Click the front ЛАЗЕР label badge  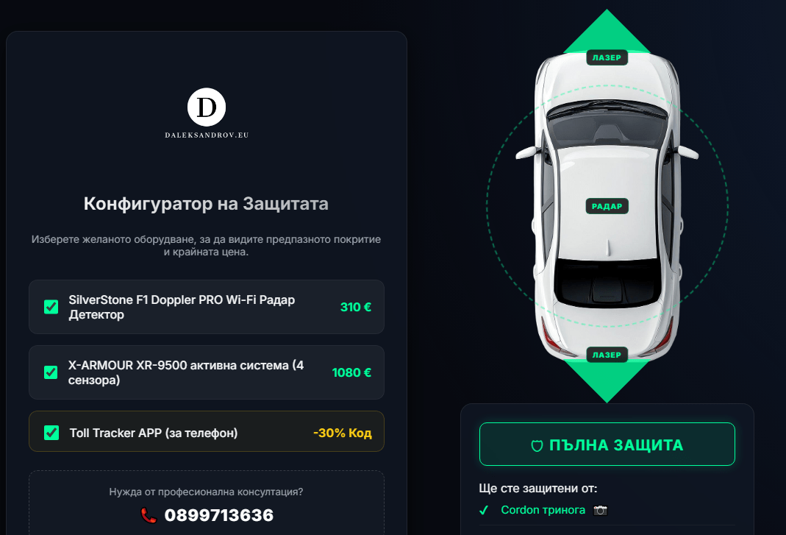tap(607, 57)
